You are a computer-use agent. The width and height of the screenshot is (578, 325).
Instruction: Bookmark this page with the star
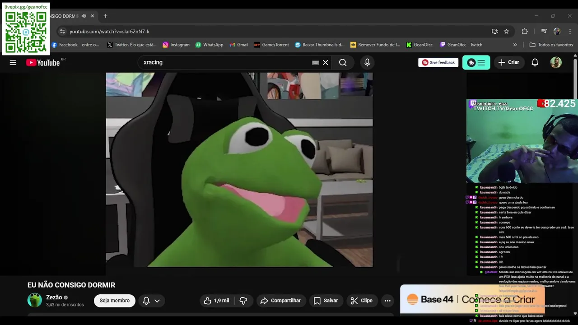coord(507,31)
